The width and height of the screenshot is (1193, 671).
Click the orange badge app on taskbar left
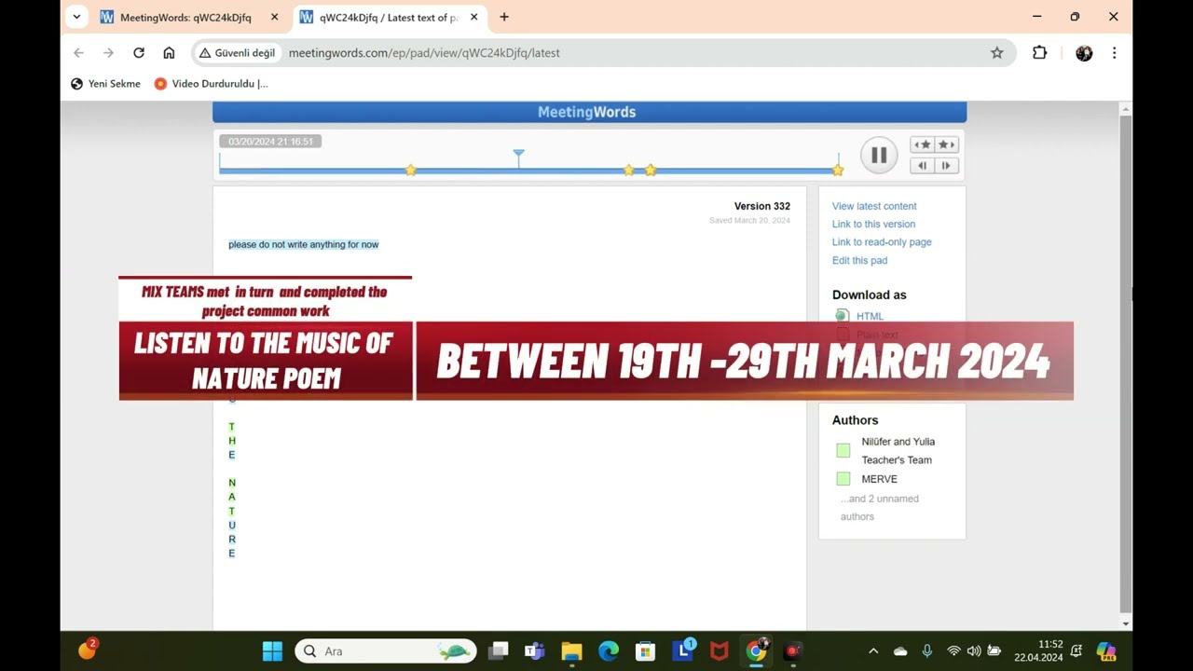click(88, 650)
